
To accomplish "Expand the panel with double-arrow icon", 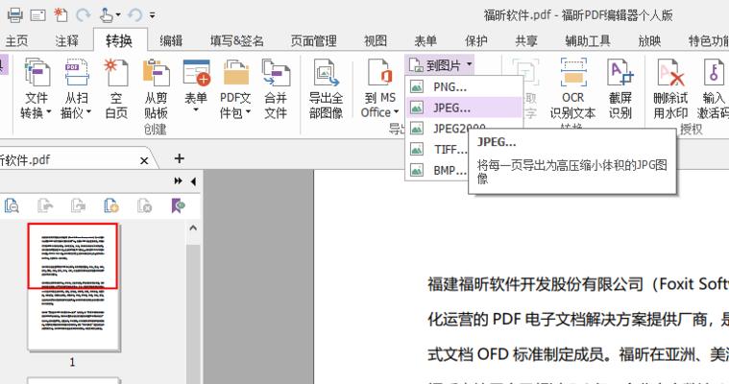I will click(178, 180).
